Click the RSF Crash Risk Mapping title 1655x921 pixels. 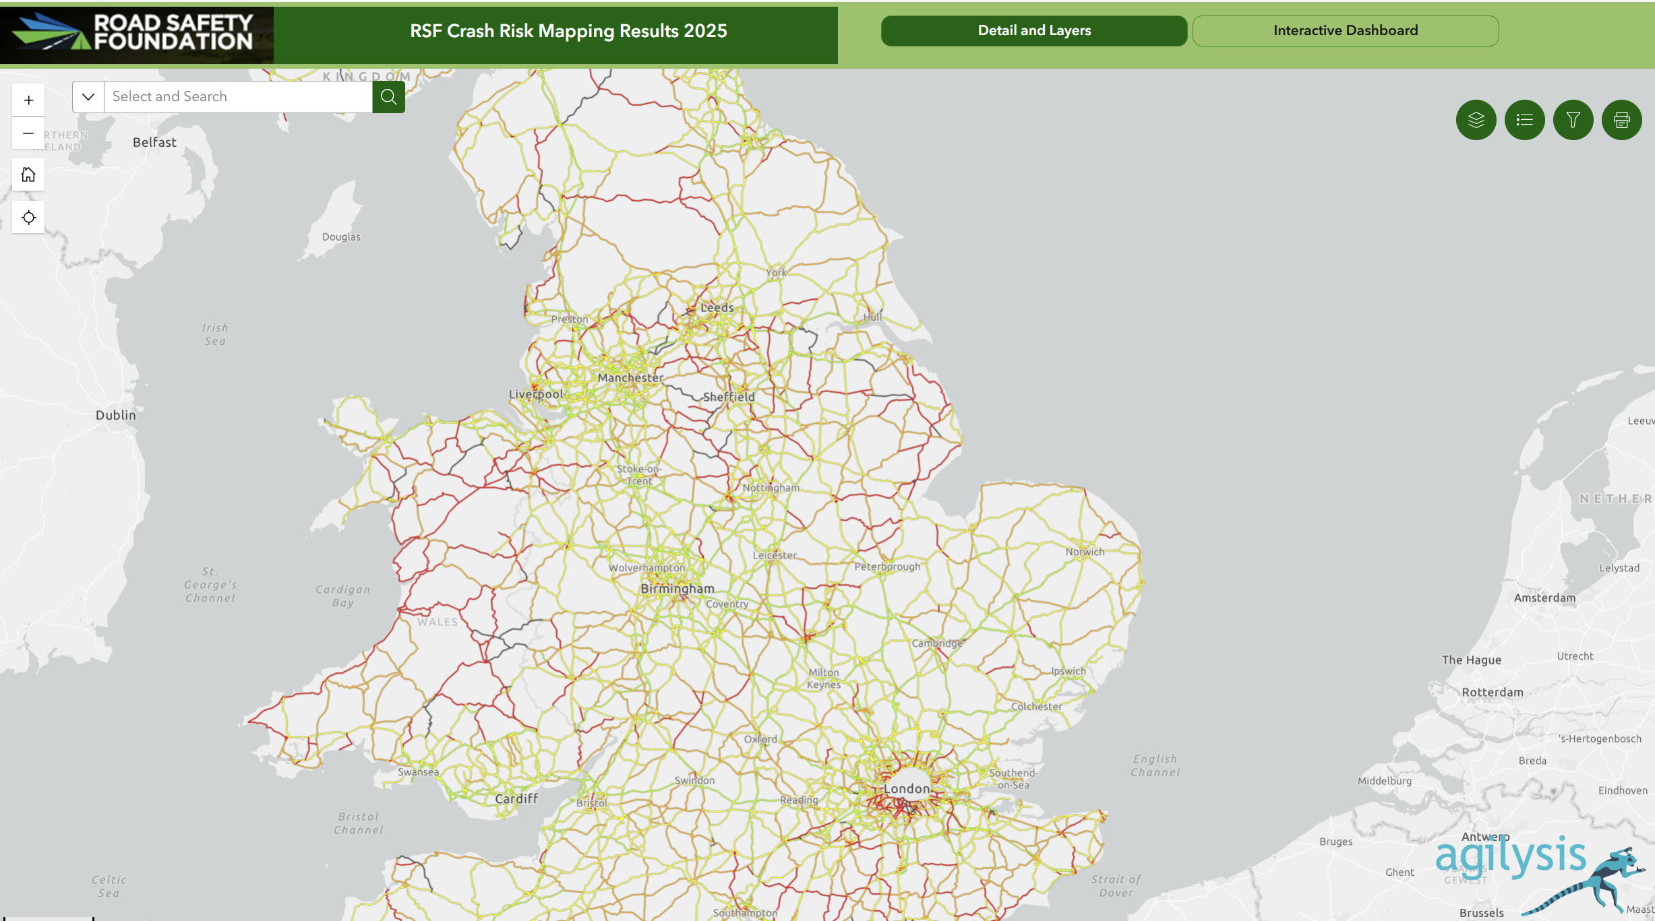pyautogui.click(x=568, y=31)
